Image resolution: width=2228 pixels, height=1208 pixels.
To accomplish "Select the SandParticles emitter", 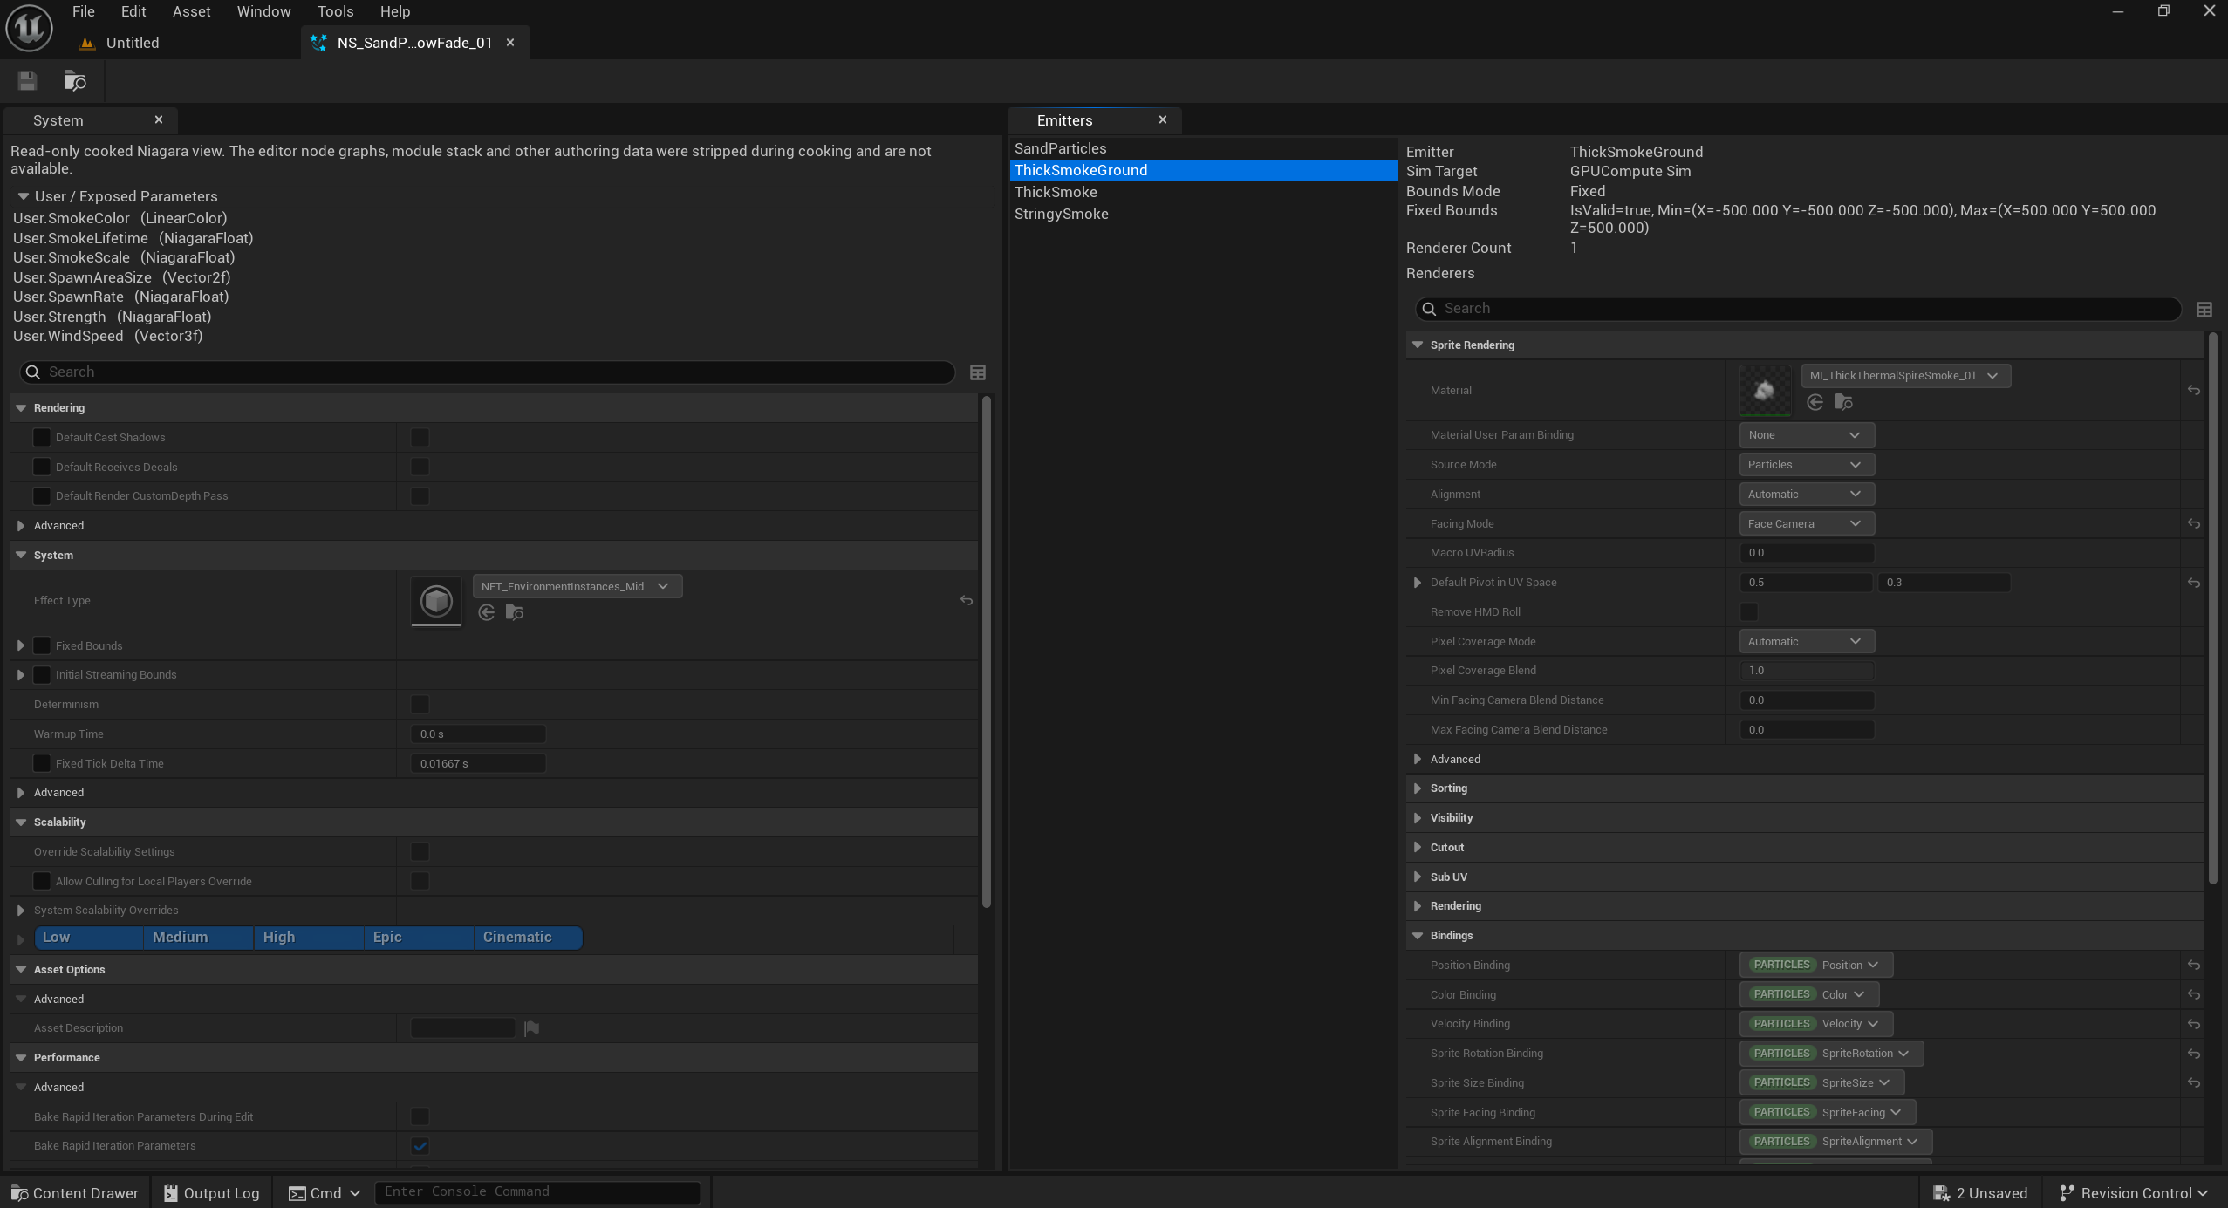I will click(x=1202, y=148).
